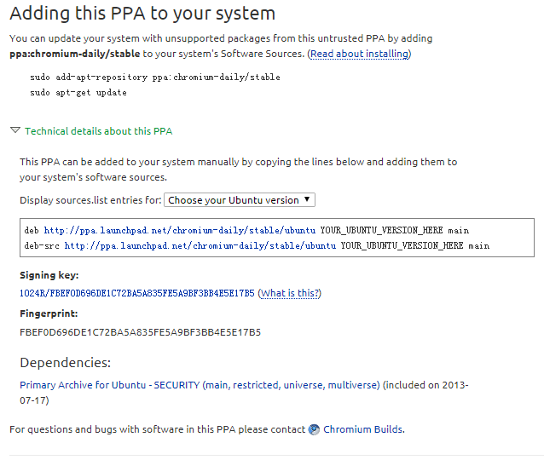Click the deb ppa.launchpad.net sources line
The image size is (544, 460).
[x=246, y=231]
